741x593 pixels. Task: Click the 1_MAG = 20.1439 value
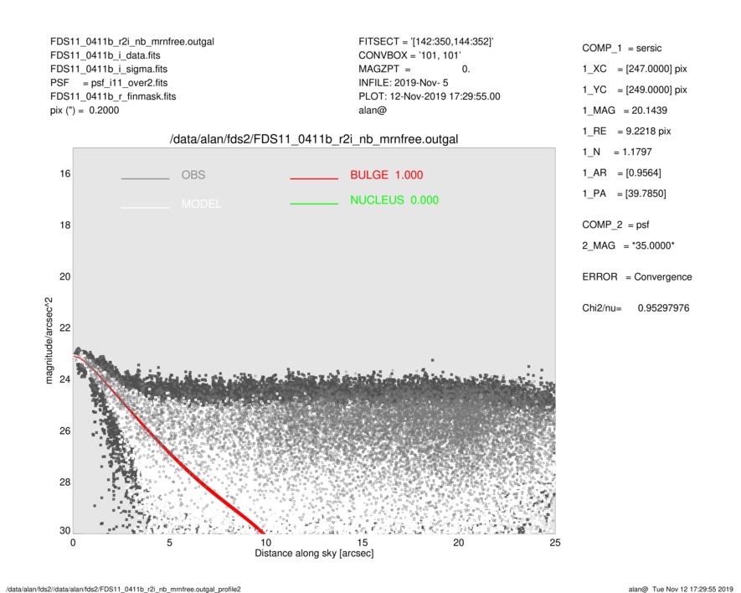coord(625,111)
